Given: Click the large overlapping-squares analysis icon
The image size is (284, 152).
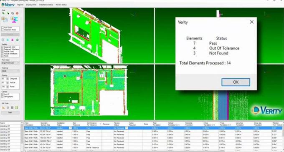Looking at the screenshot, I should tap(5, 20).
